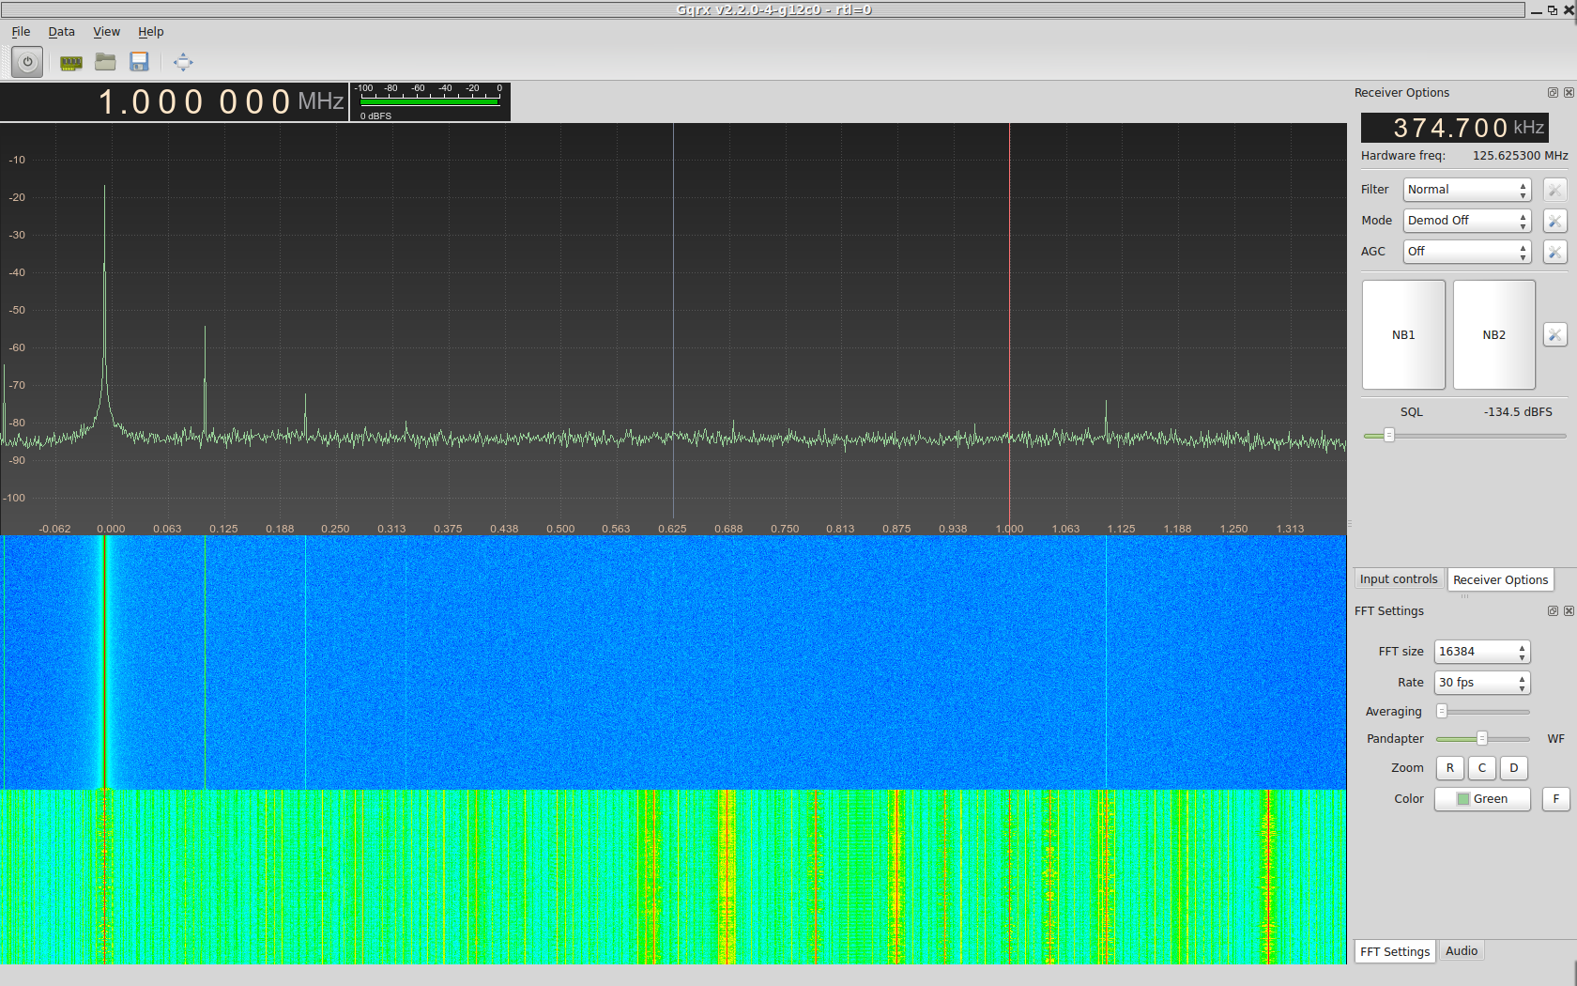Screen dimensions: 1577x986
Task: Open demodulator mode settings tool button
Action: pos(1554,221)
